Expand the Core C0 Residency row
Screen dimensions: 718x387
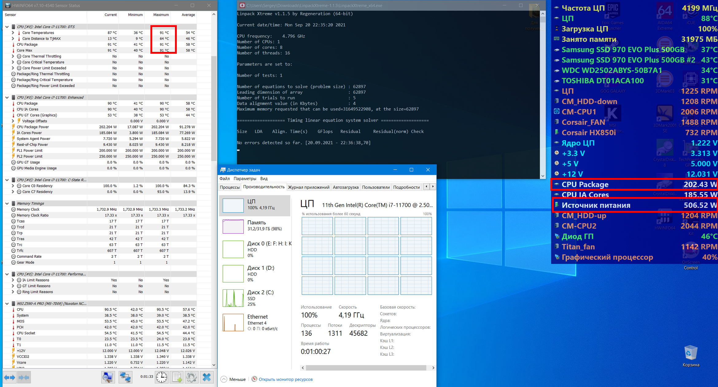[13, 186]
